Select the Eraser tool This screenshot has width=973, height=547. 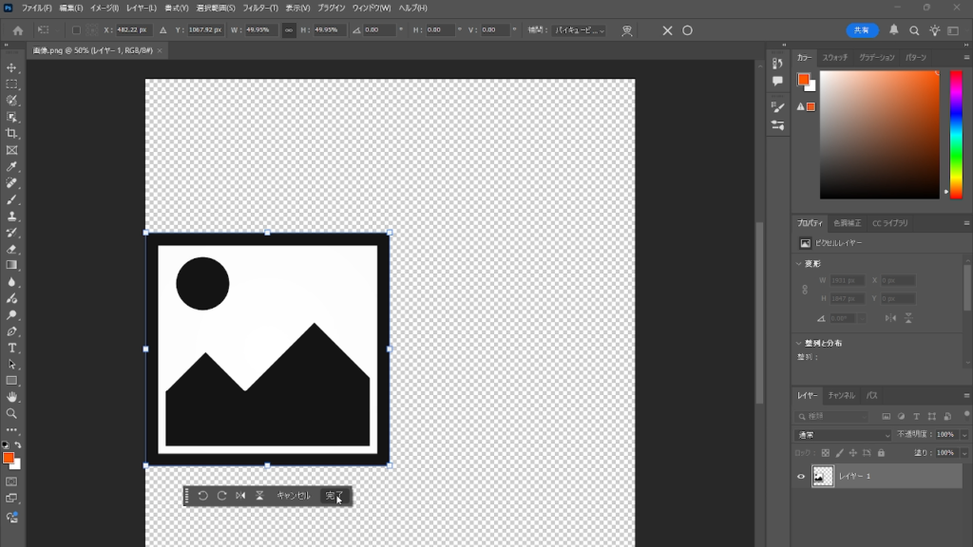(x=11, y=249)
